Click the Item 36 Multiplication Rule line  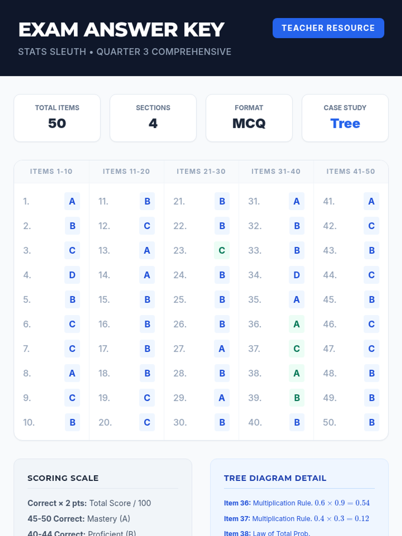[x=296, y=503]
